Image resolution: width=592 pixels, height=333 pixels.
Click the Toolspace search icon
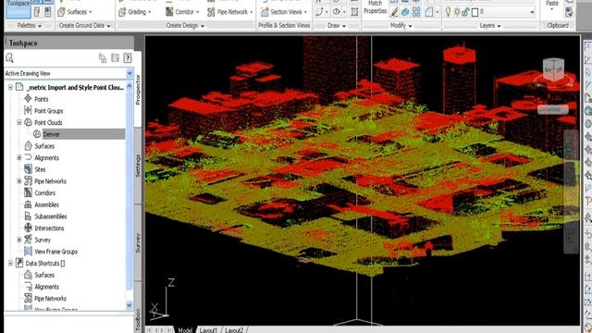pyautogui.click(x=10, y=57)
